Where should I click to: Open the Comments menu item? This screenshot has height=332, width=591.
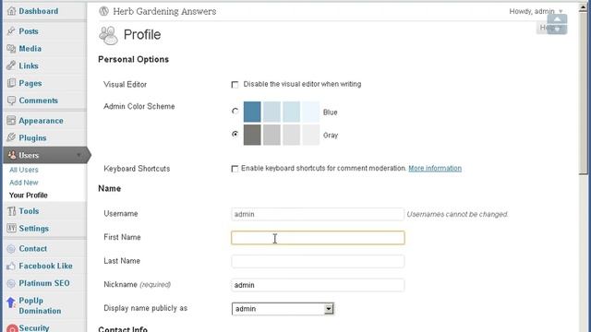click(x=39, y=101)
